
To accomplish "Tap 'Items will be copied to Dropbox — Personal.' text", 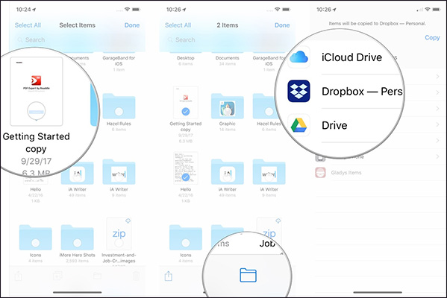I will (x=378, y=23).
